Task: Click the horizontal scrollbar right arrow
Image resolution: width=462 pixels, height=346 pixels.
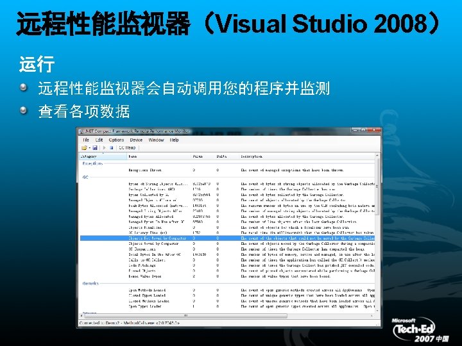Action: point(372,316)
